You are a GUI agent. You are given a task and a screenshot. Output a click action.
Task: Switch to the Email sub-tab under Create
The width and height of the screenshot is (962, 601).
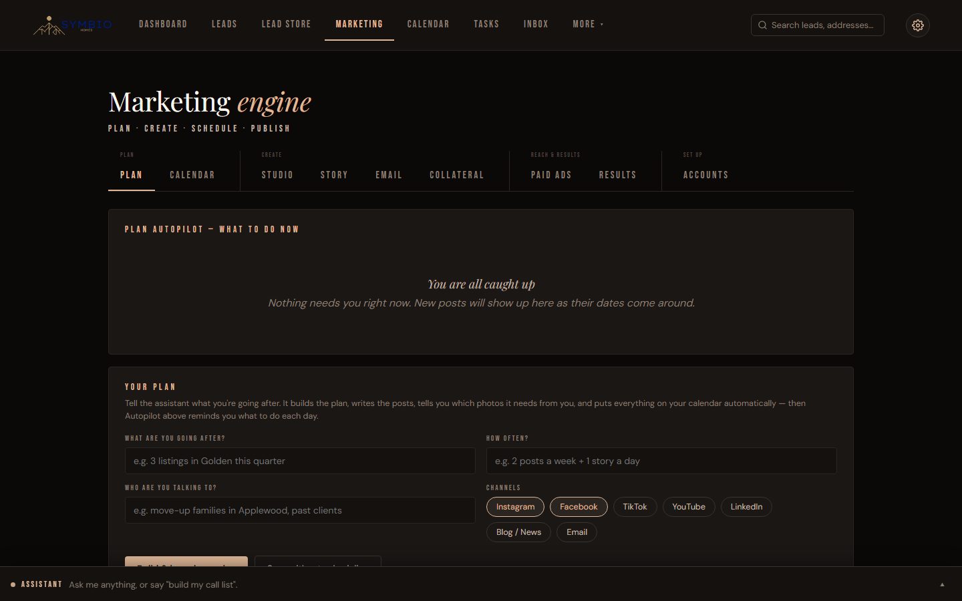pos(389,175)
